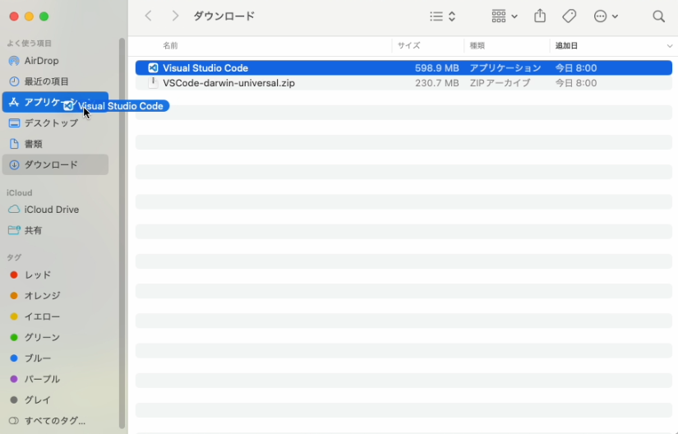Toggle sort direction chevron on 追加日

pos(669,46)
